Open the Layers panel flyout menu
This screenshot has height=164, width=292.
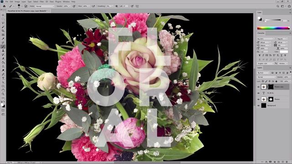pos(290,68)
